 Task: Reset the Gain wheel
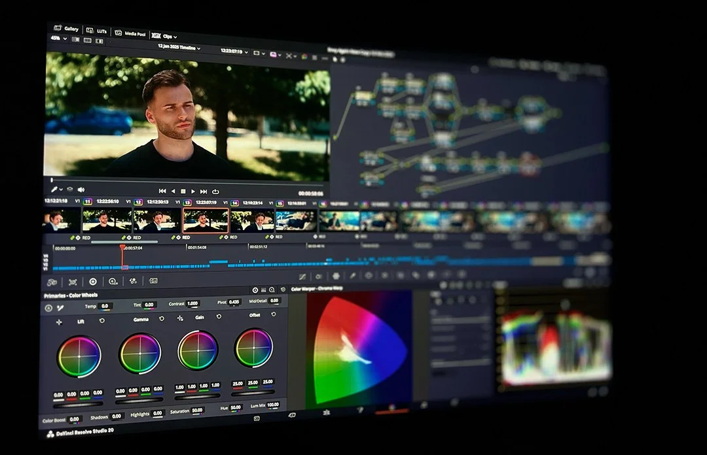pyautogui.click(x=219, y=316)
